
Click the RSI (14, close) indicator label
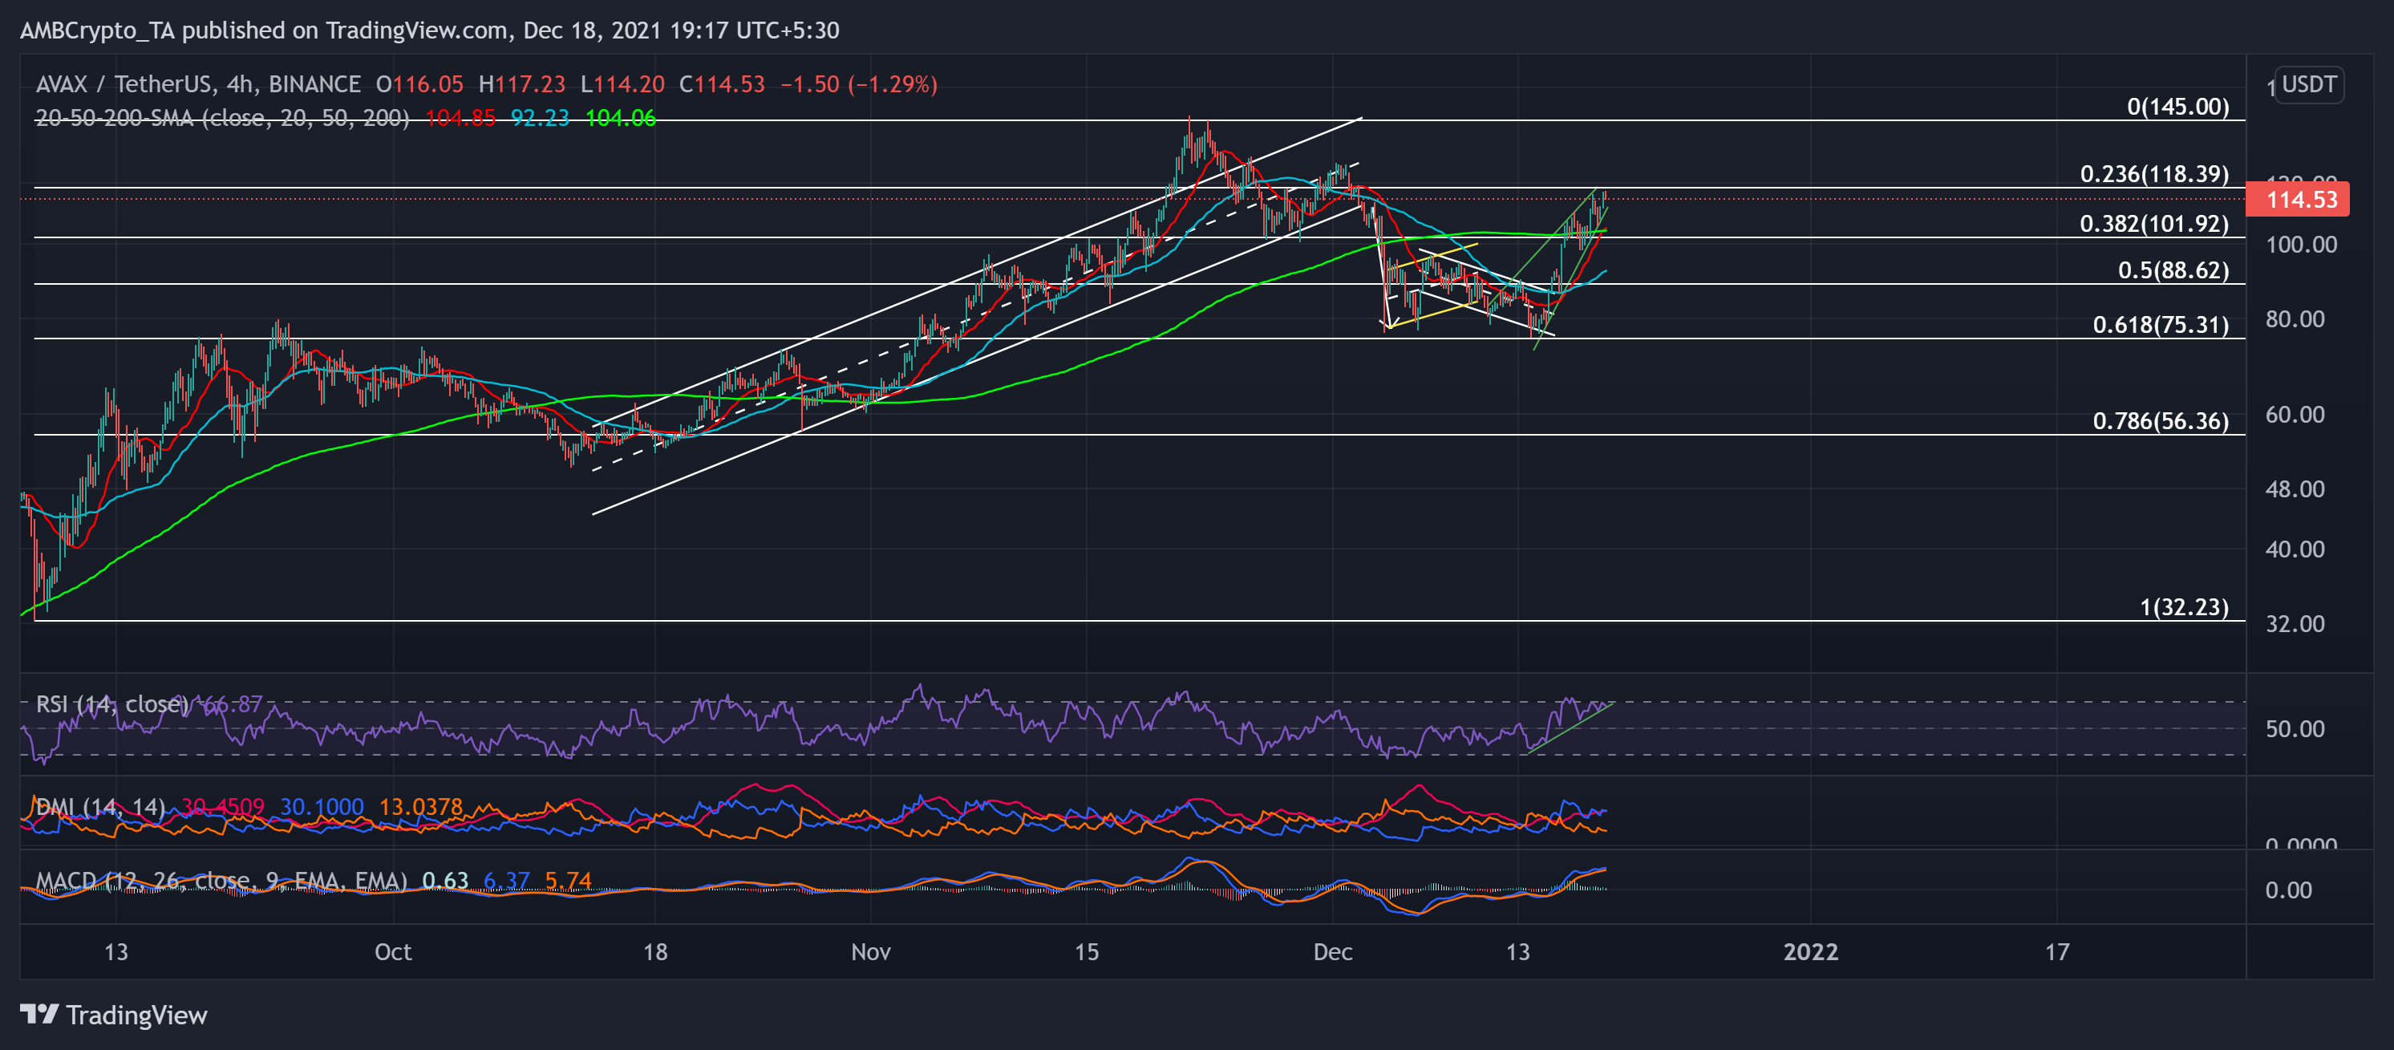(111, 704)
